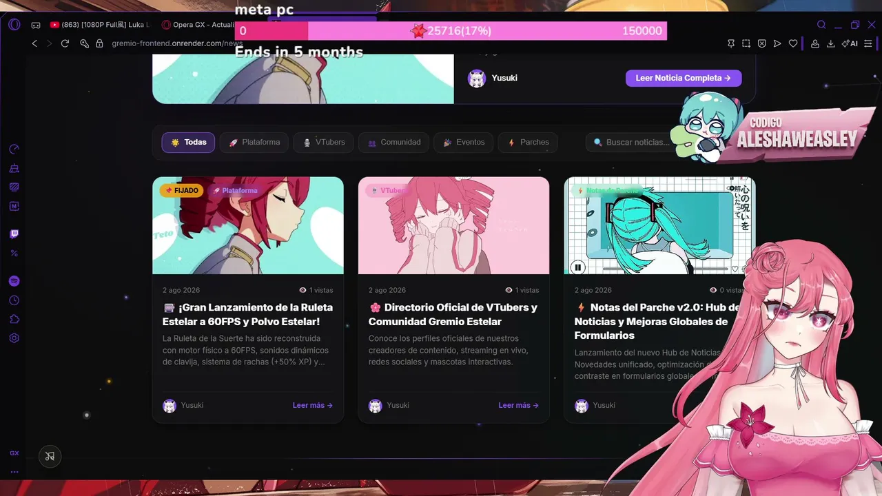The height and width of the screenshot is (496, 882).
Task: Take a snapshot with the capture icon
Action: pos(746,43)
